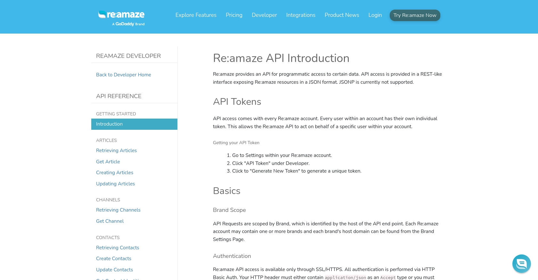Screen dimensions: 538x280
Task: Click the CHANNELS section label
Action: pyautogui.click(x=108, y=200)
